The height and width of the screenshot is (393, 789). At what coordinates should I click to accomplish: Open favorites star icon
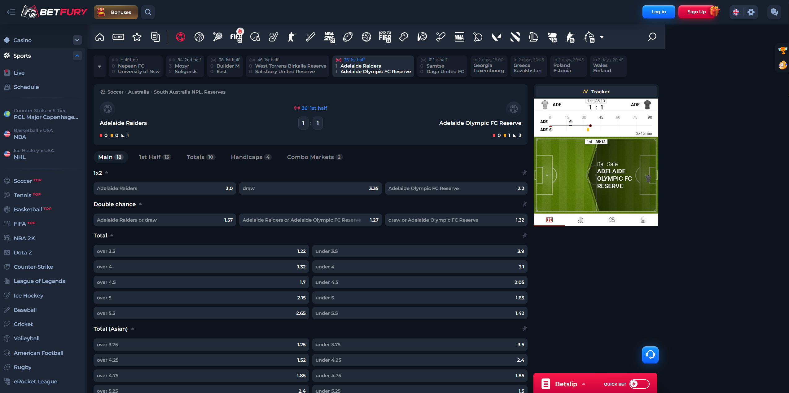point(137,37)
